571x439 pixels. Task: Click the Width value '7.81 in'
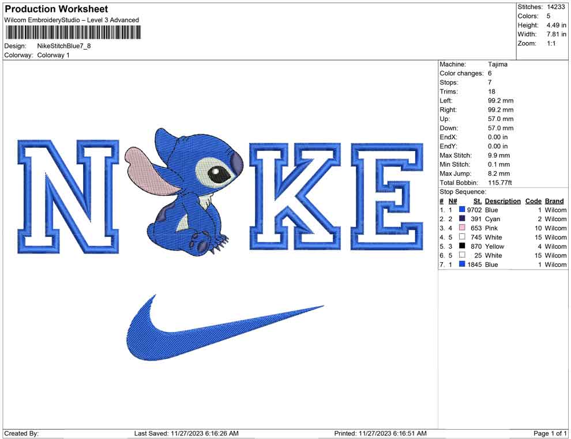pyautogui.click(x=556, y=34)
